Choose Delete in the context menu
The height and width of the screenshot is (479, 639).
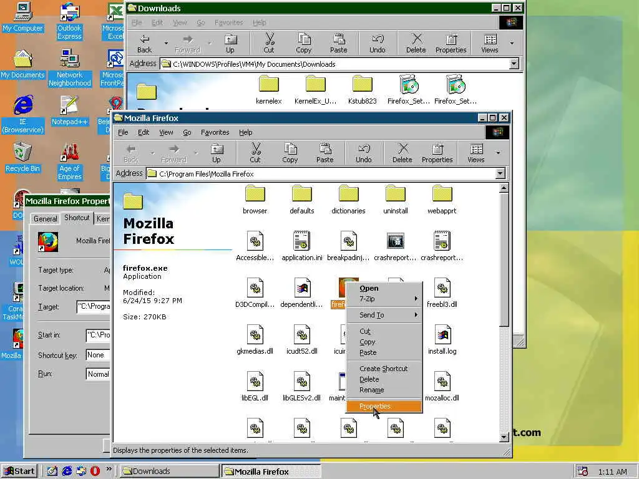tap(384, 379)
